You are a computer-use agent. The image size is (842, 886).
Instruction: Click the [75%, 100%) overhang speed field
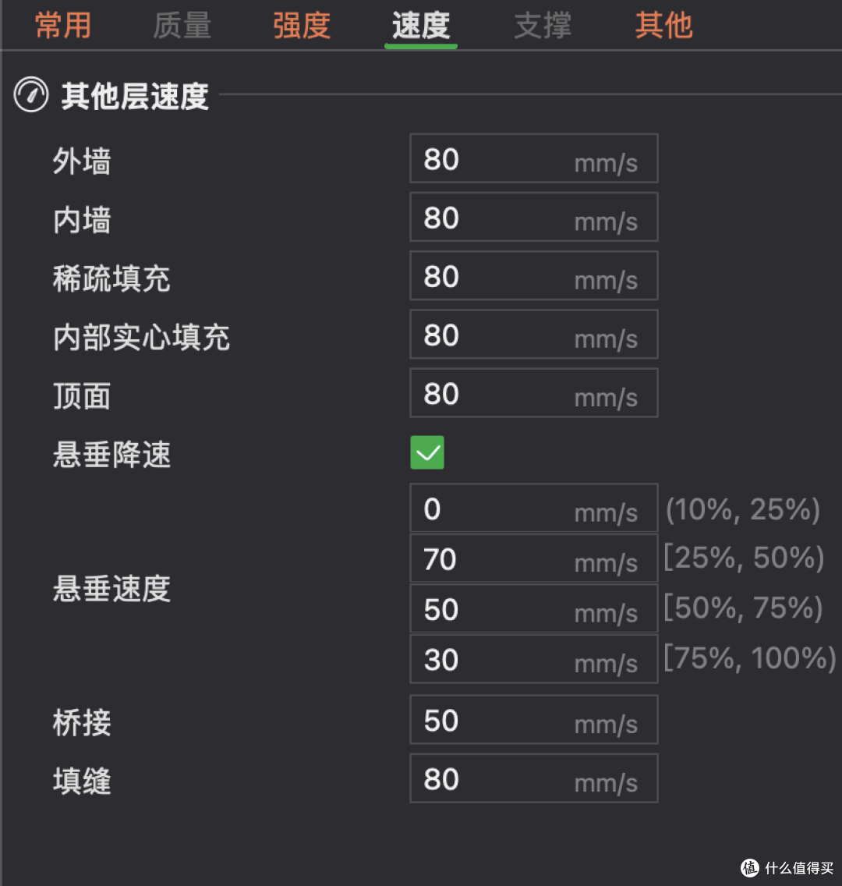[534, 659]
